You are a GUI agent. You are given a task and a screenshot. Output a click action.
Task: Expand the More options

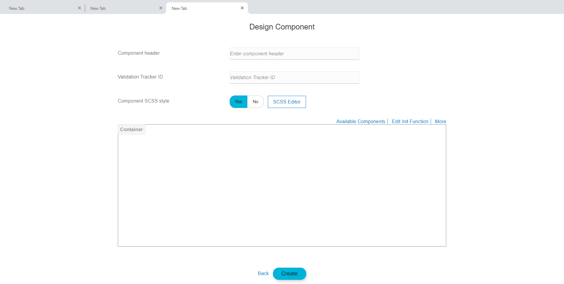coord(441,121)
